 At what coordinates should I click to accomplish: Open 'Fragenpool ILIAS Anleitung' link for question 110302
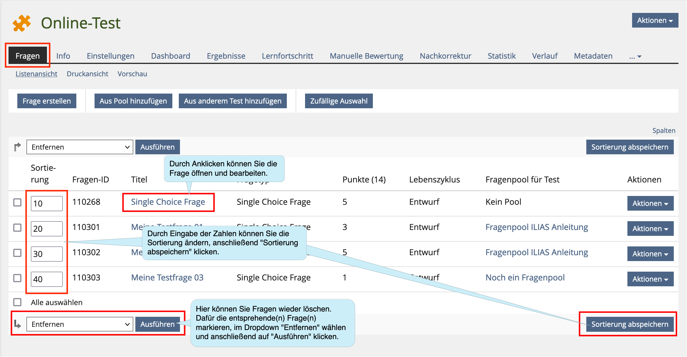tap(537, 252)
